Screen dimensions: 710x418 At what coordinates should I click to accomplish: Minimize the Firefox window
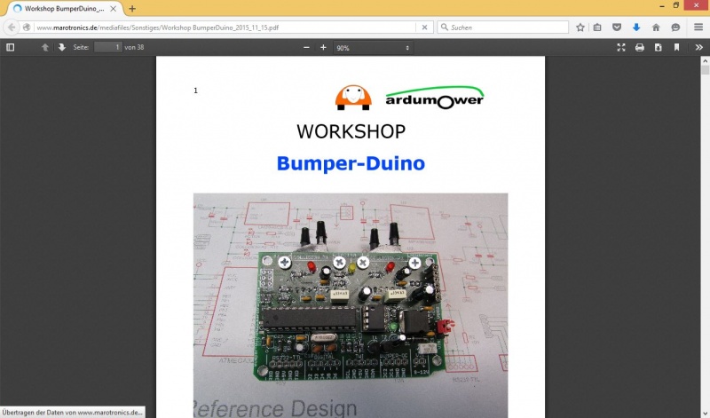(x=662, y=6)
